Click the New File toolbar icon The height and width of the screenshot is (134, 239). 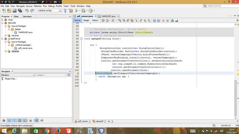[x=4, y=11]
